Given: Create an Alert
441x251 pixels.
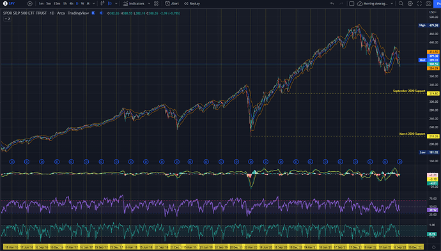Looking at the screenshot, I should coord(172,4).
